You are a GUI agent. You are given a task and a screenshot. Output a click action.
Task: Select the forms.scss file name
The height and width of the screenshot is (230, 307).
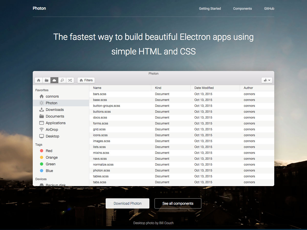point(101,123)
